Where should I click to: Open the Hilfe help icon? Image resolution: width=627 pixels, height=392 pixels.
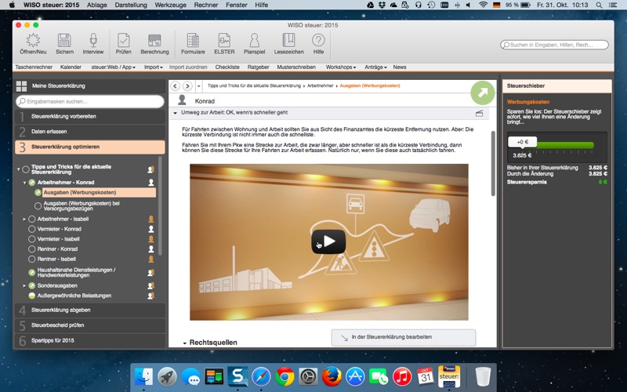tap(319, 44)
